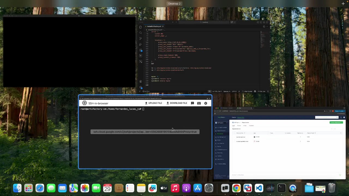Screen dimensions: 349x196
Task: Open the Accounts icon in VS Code
Action: tap(140, 81)
